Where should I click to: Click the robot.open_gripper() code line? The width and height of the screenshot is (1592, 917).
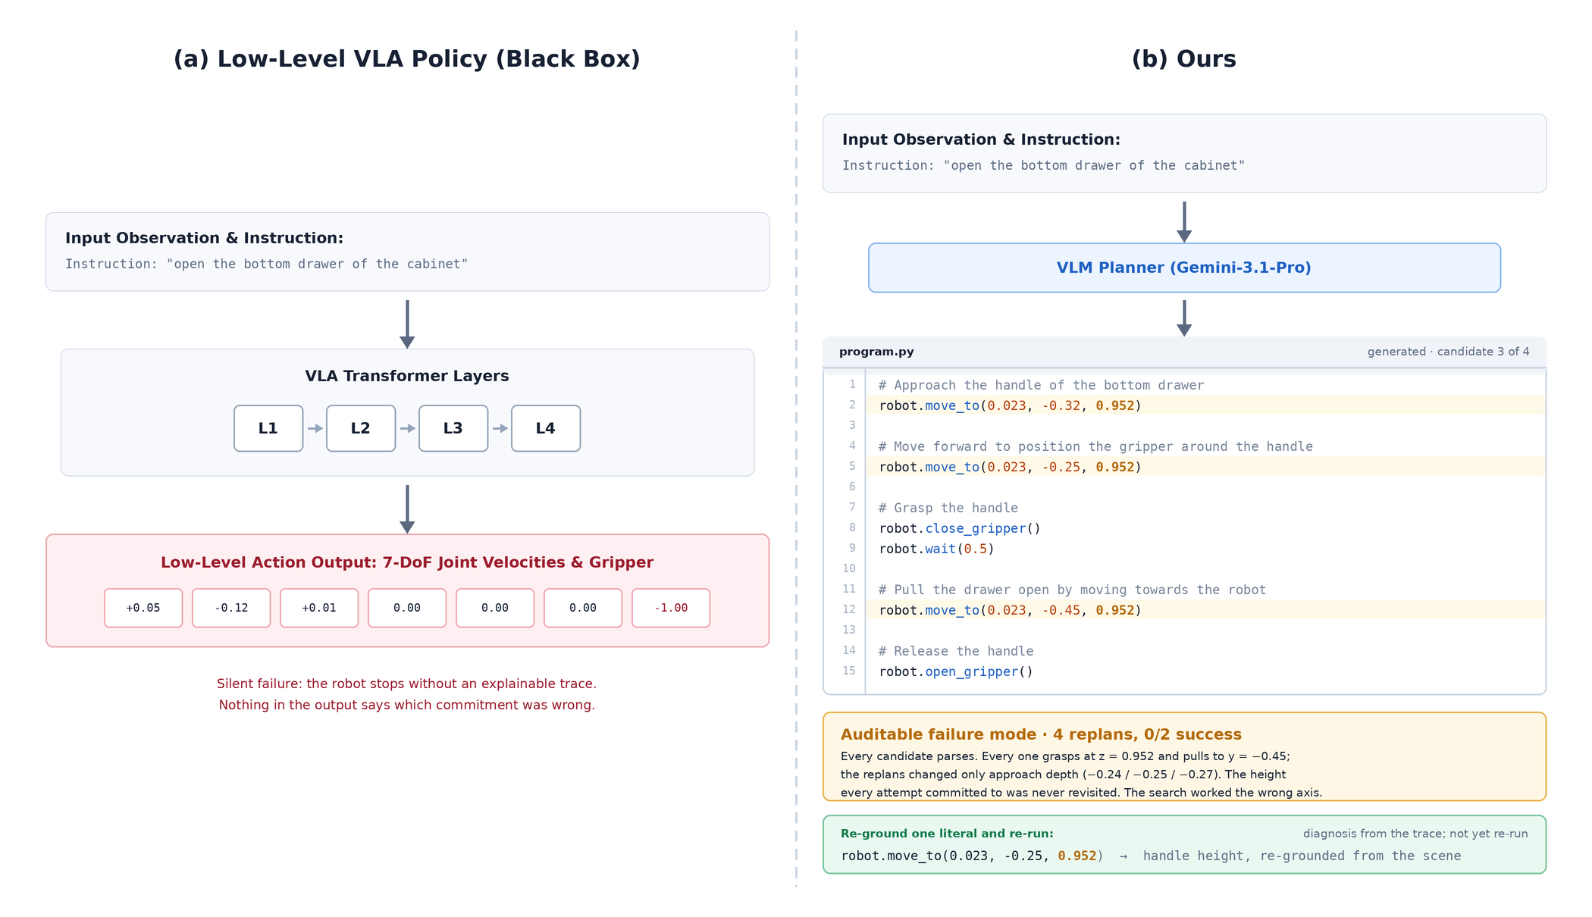point(956,671)
